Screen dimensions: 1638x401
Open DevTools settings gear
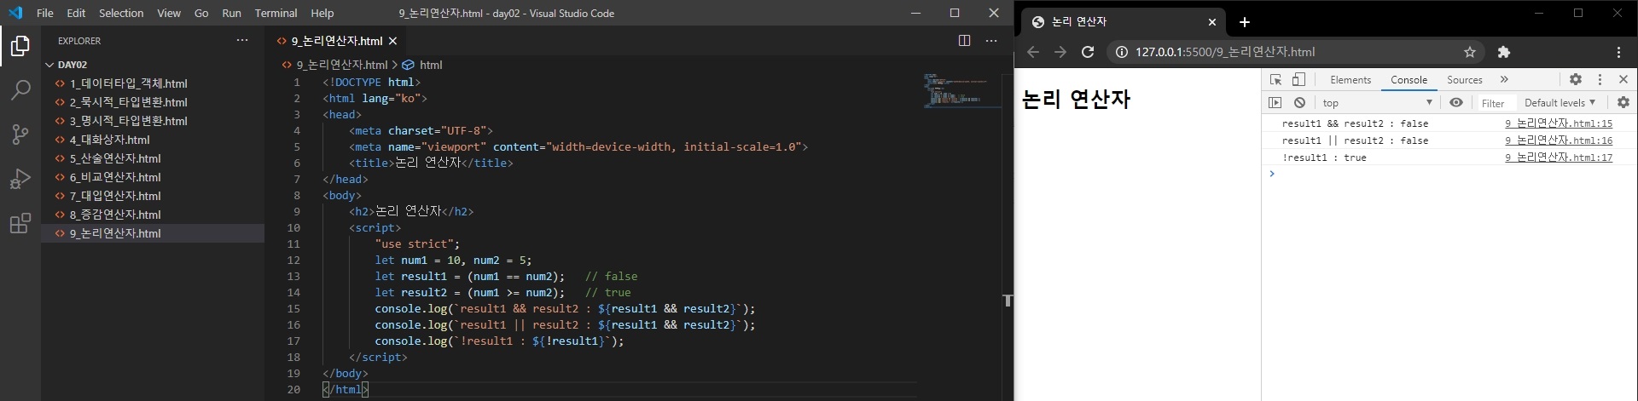point(1576,79)
